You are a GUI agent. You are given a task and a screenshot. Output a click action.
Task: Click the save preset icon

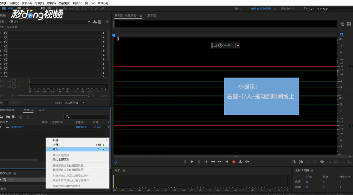pos(95,22)
